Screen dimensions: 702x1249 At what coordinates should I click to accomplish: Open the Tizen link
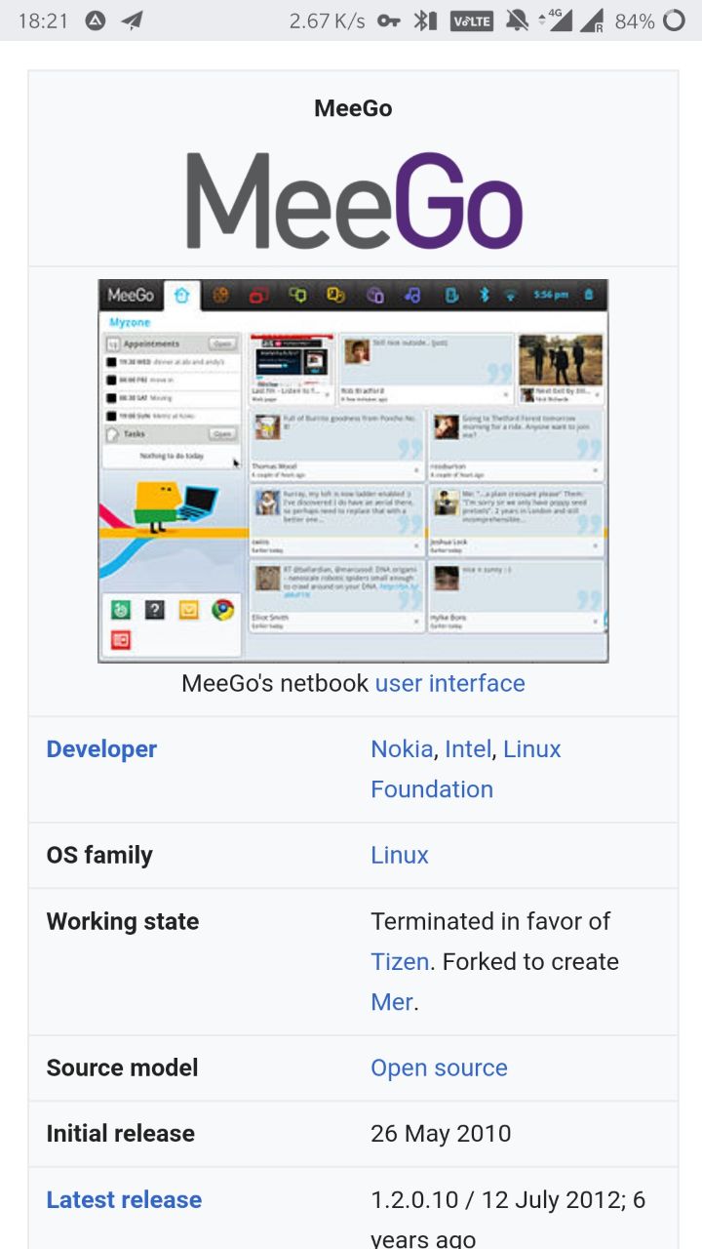click(400, 961)
